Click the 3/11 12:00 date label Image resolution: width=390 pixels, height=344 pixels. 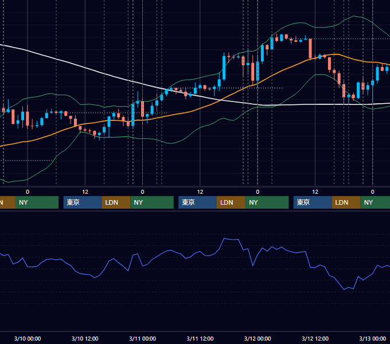(200, 338)
